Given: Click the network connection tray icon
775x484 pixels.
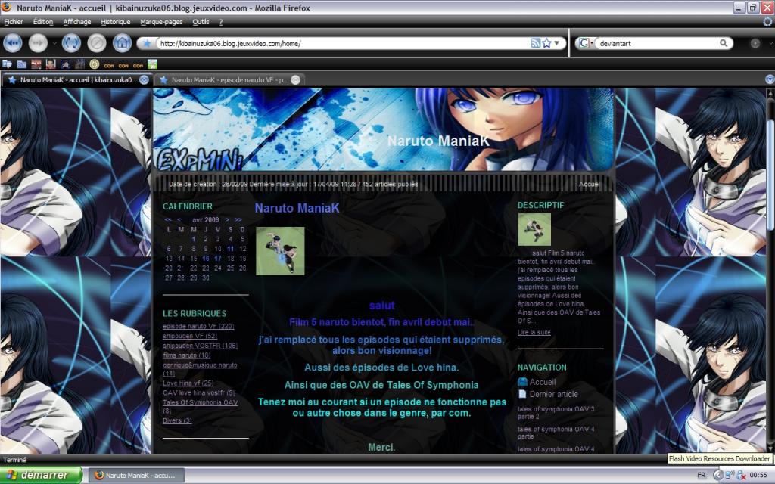Looking at the screenshot, I should [x=730, y=475].
